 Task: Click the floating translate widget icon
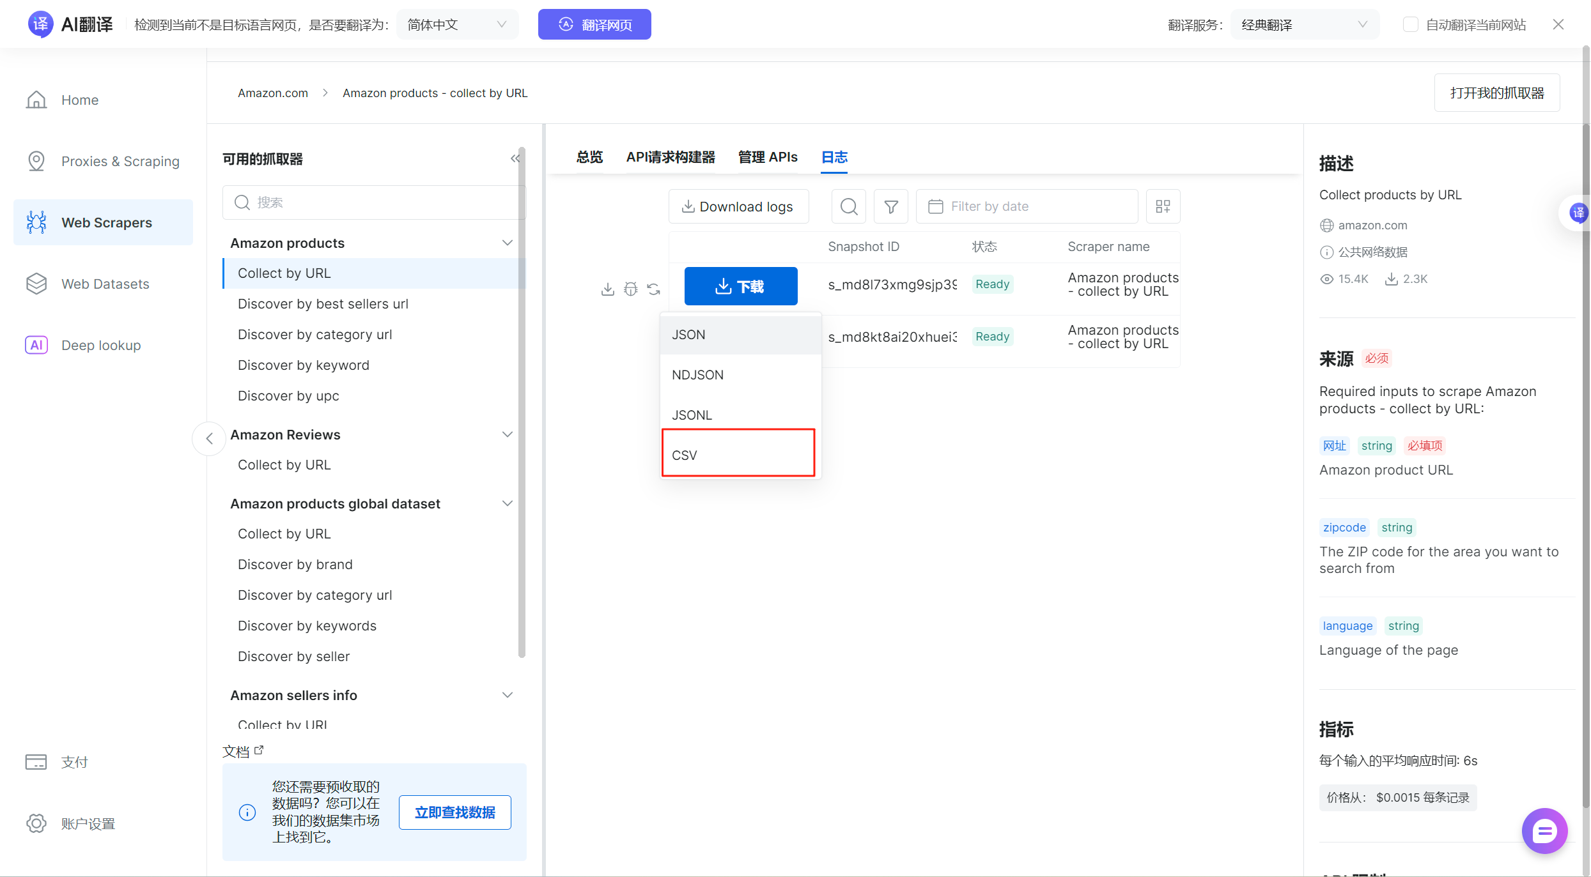click(1578, 213)
